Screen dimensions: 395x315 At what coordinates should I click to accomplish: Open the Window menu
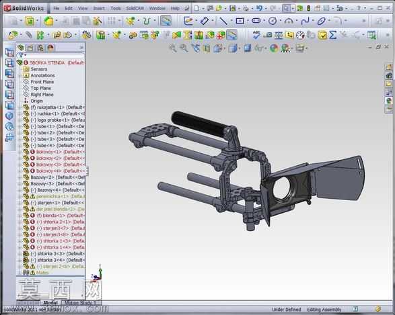tap(157, 8)
